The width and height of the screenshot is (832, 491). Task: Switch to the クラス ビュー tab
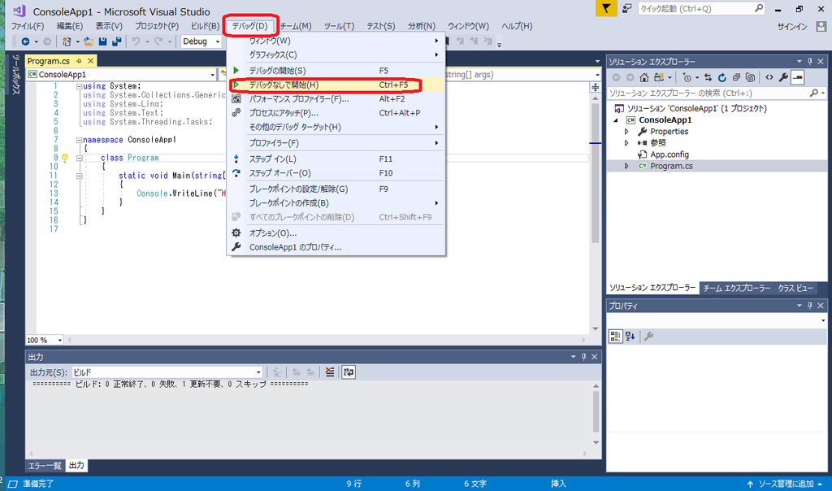tap(795, 288)
